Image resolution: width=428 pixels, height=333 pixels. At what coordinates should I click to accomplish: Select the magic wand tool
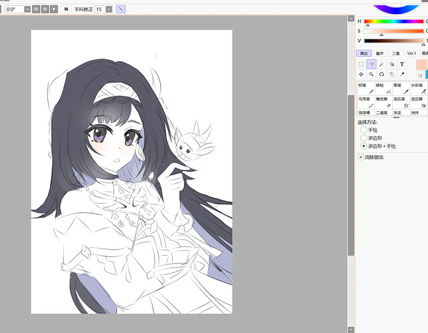pyautogui.click(x=381, y=65)
